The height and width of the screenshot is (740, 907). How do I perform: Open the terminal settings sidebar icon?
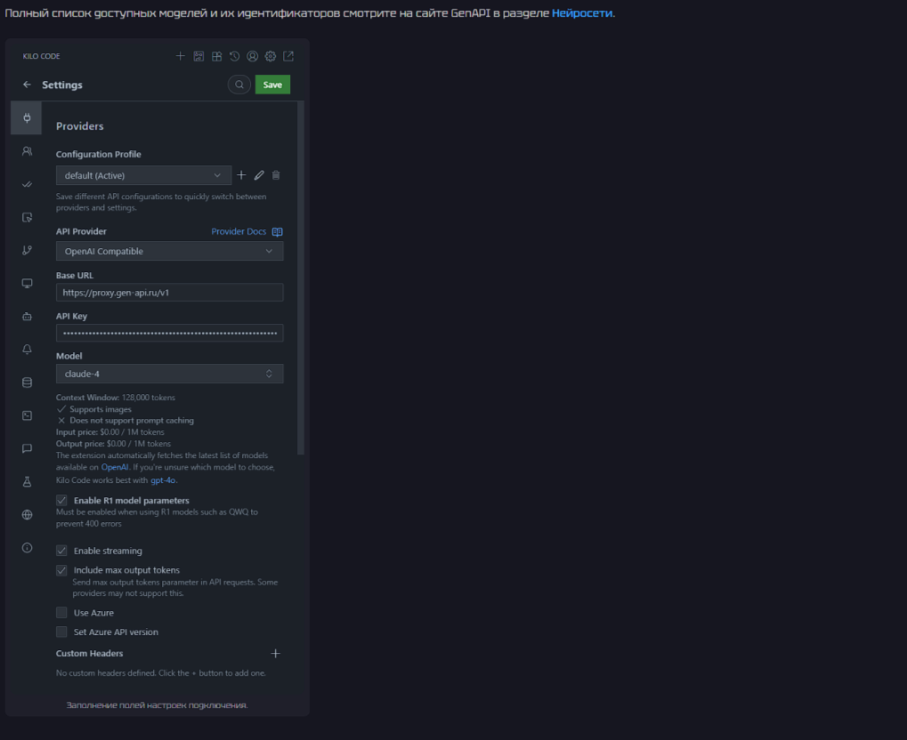point(27,415)
